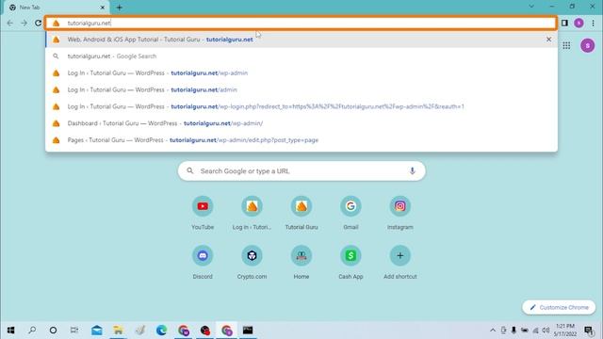The width and height of the screenshot is (603, 339).
Task: Open the Gmail shortcut
Action: pos(350,213)
